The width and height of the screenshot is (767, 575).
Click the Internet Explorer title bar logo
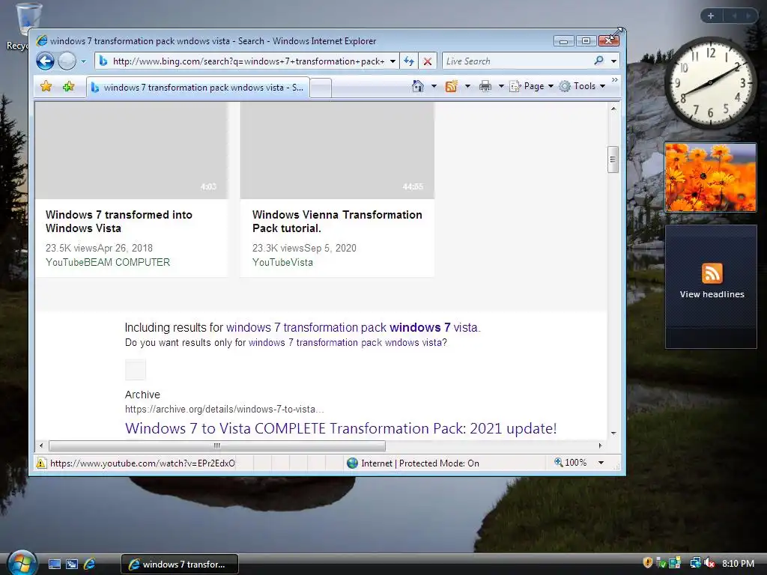click(42, 40)
